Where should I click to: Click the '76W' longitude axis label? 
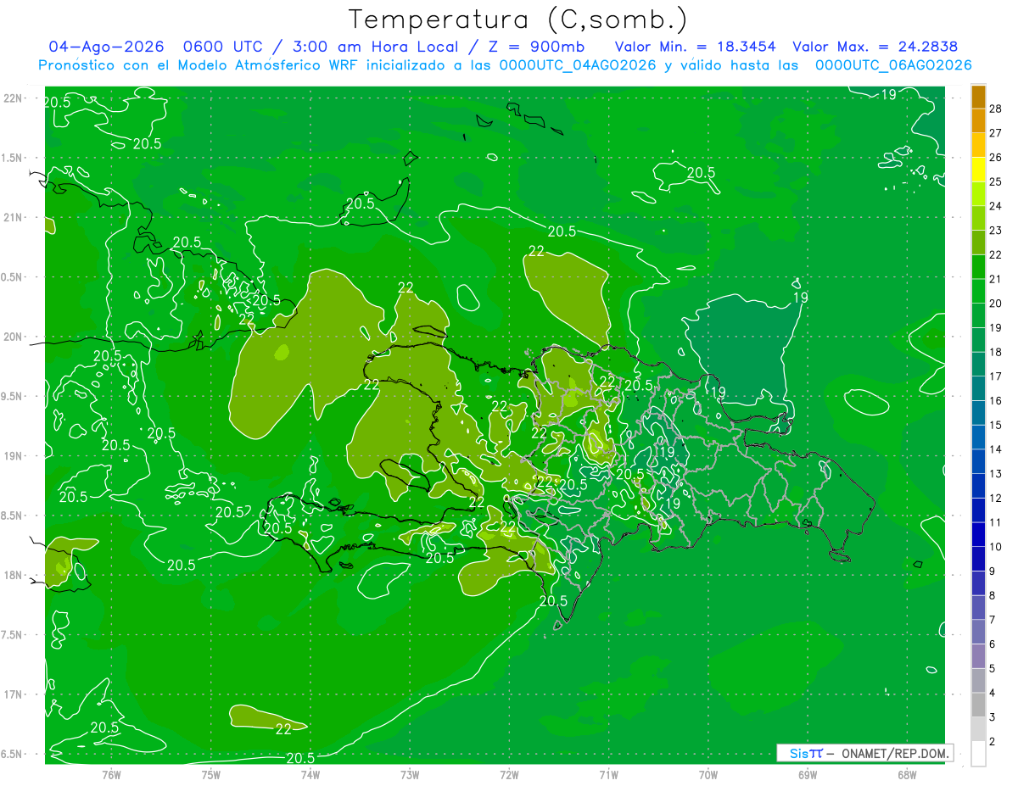pyautogui.click(x=111, y=774)
